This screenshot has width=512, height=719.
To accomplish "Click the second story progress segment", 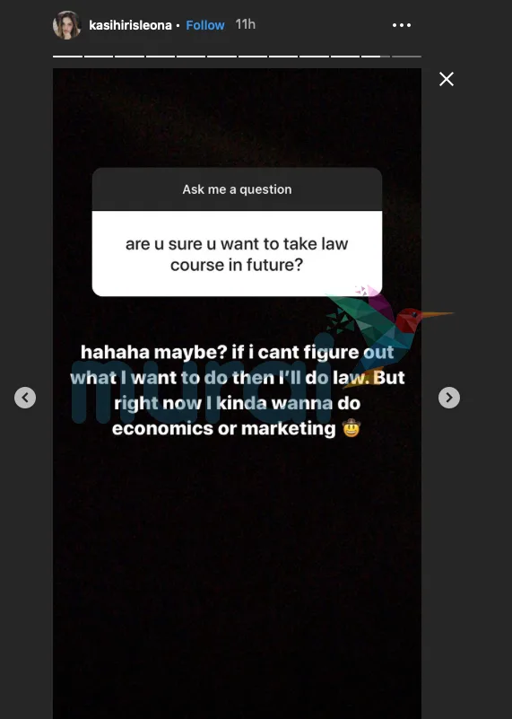I will click(99, 57).
